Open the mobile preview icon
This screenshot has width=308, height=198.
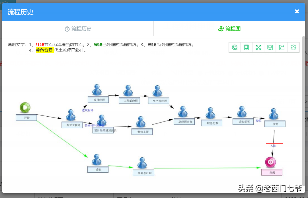pyautogui.click(x=247, y=47)
